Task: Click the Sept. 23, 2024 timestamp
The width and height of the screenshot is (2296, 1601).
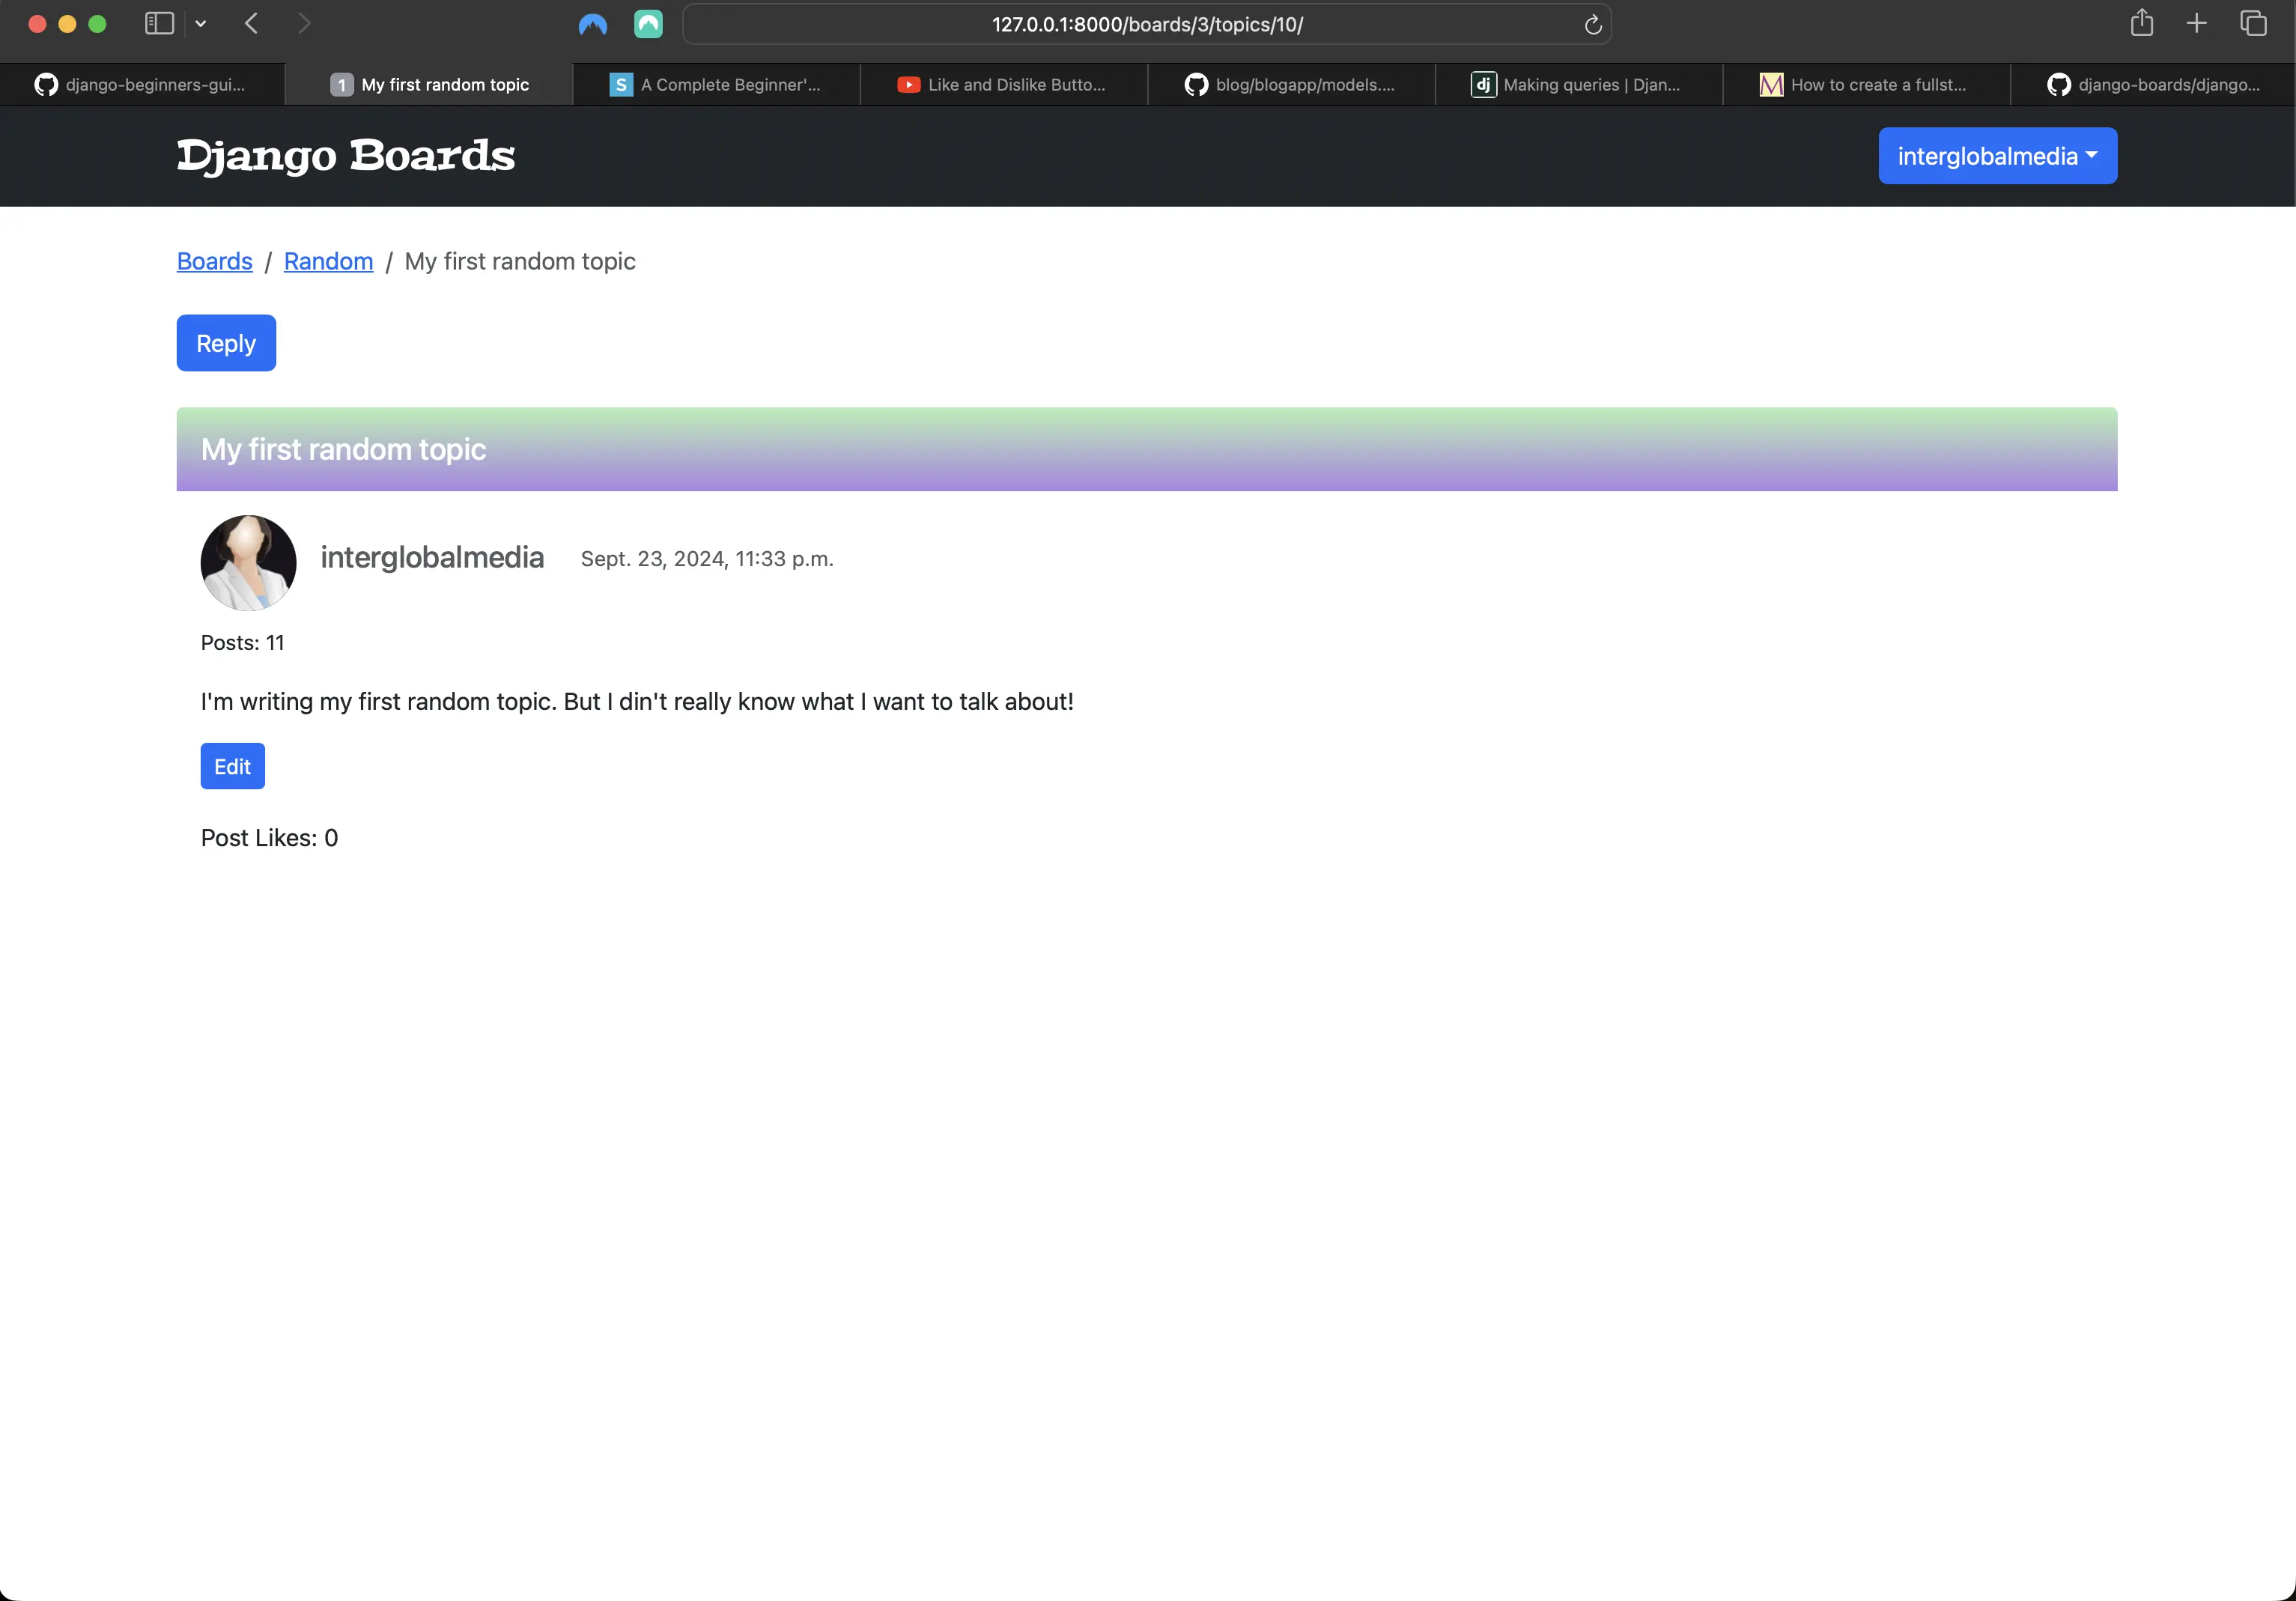Action: pyautogui.click(x=707, y=559)
